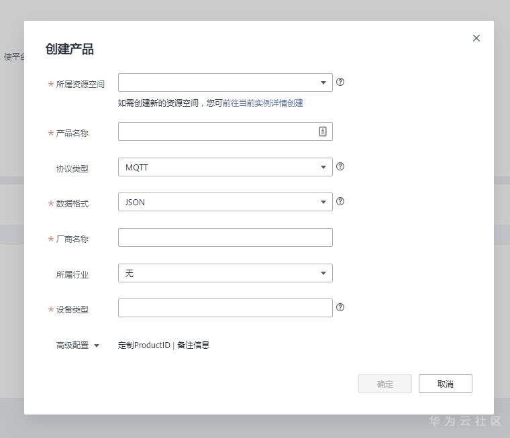Focus the 厂商名称 input field
The image size is (510, 438).
(225, 237)
